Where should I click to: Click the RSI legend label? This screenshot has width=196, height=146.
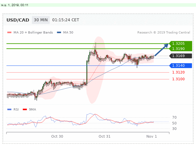click(x=16, y=110)
